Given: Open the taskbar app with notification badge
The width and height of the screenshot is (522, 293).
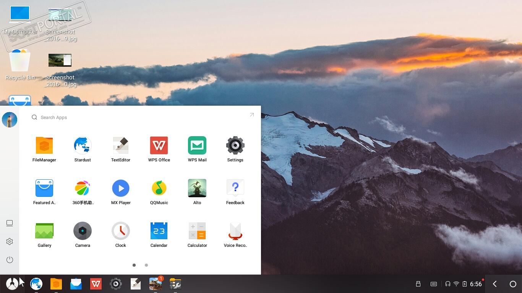Looking at the screenshot, I should point(156,283).
